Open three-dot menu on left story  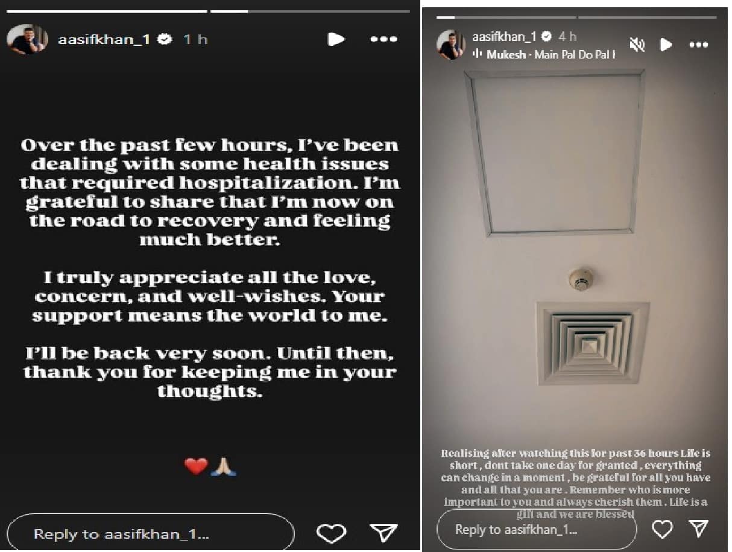tap(383, 39)
